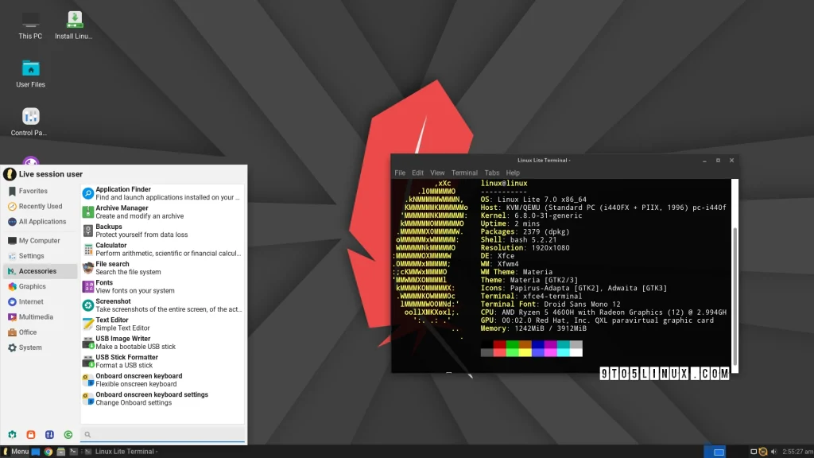Expand the Graphics category in the menu
The height and width of the screenshot is (458, 814).
pos(33,286)
